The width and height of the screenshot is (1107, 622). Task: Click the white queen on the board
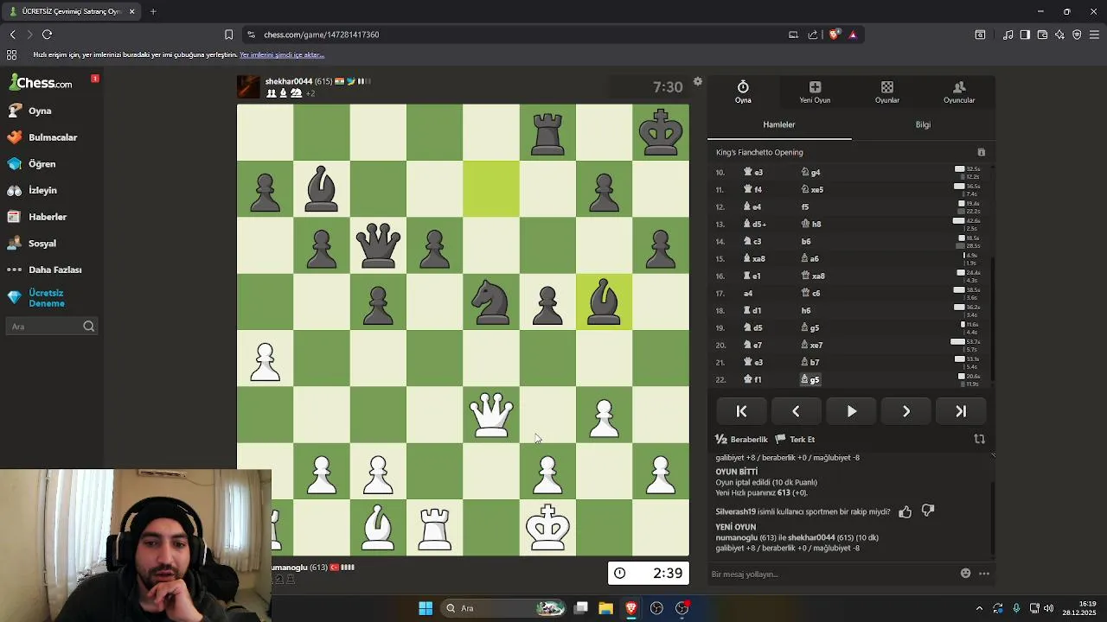pyautogui.click(x=491, y=414)
